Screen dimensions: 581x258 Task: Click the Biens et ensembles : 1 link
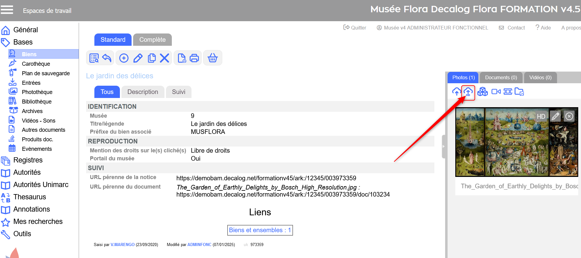click(260, 230)
